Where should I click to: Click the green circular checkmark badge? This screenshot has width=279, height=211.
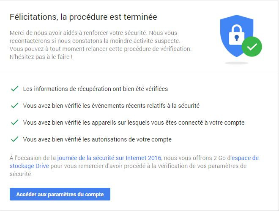coord(252,47)
